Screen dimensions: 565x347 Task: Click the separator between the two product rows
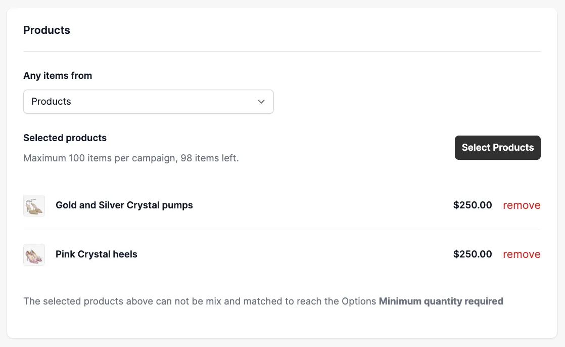point(282,230)
